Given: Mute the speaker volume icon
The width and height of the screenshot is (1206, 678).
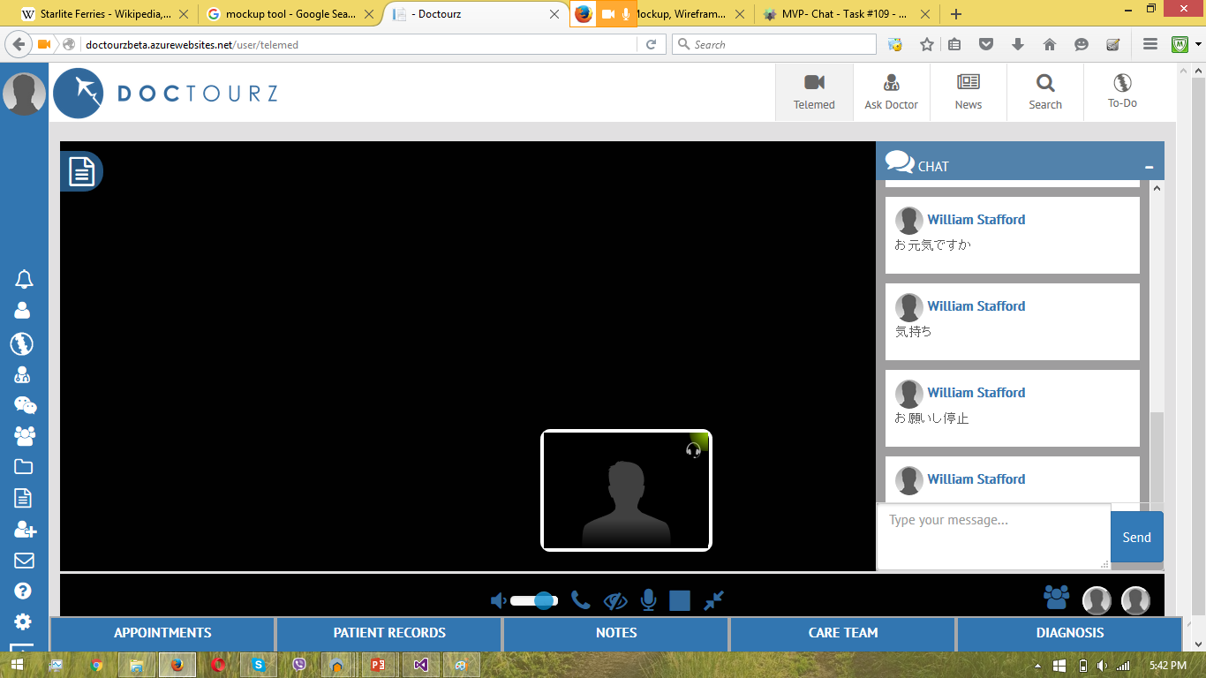Looking at the screenshot, I should coord(498,601).
